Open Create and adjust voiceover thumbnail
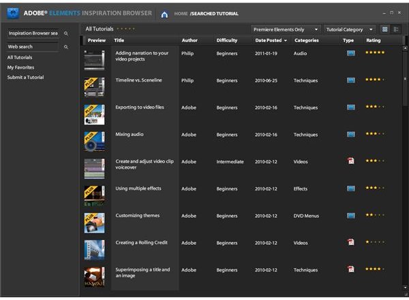 pos(94,169)
